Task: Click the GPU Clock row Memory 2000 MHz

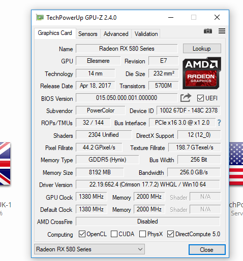Action: 149,197
